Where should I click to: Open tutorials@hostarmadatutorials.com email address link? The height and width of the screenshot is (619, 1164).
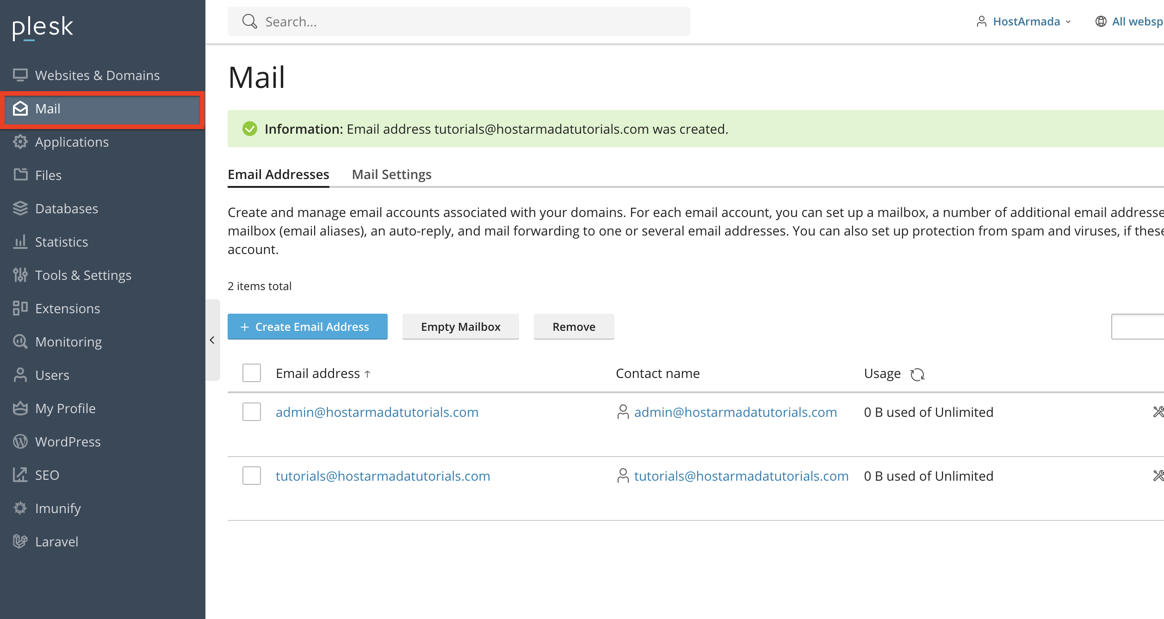383,476
